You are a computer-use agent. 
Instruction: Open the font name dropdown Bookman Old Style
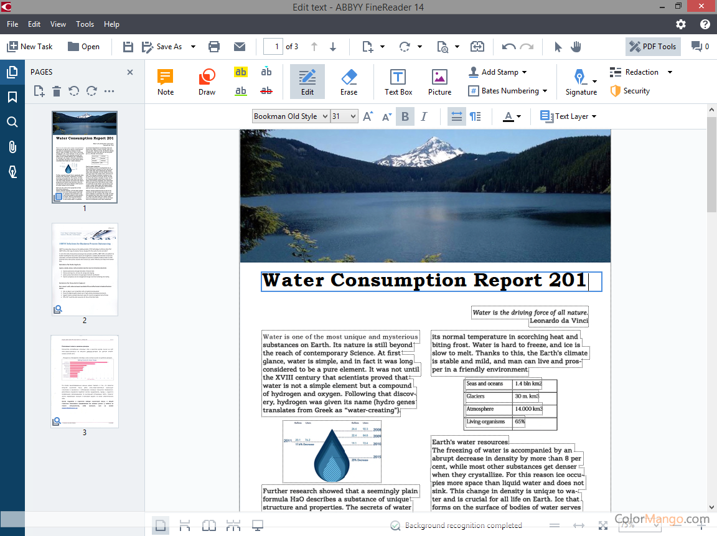point(291,116)
